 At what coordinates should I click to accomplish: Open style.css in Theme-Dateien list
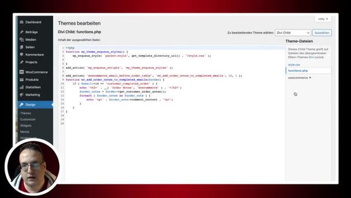click(x=294, y=65)
